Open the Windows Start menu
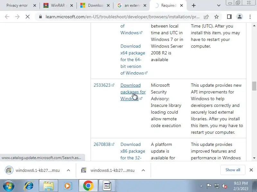Viewport: 257px width, 192px height. pos(9,186)
